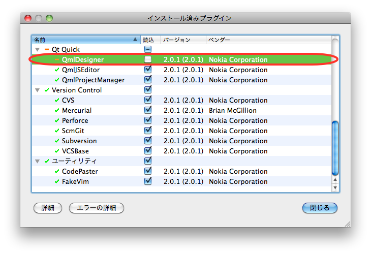Disable the CodePaster plugin checkbox
This screenshot has width=371, height=255.
[x=148, y=171]
